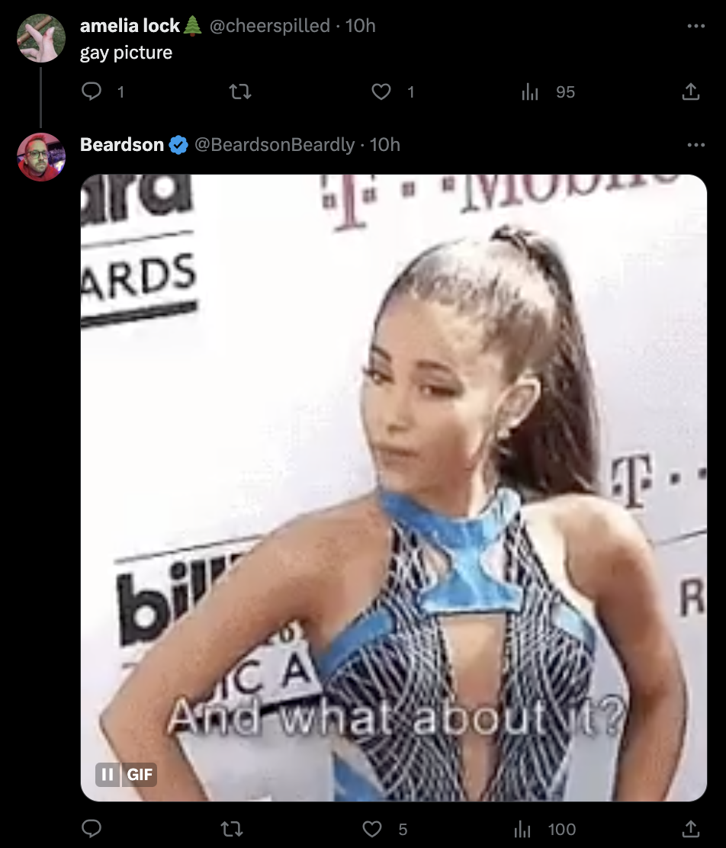Retweet amelia lock's 'gay picture' post

pos(240,92)
